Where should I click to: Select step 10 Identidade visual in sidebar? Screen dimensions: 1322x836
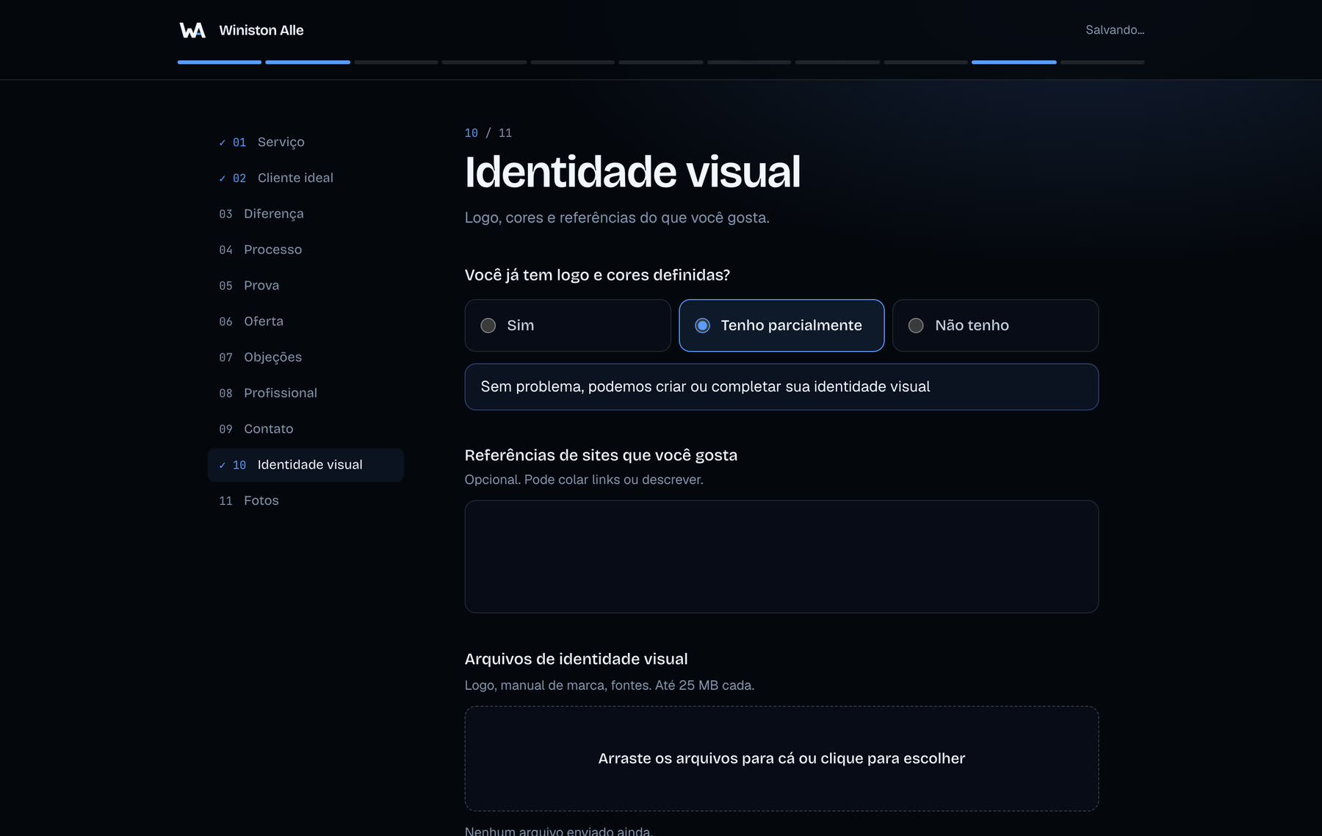(x=306, y=465)
